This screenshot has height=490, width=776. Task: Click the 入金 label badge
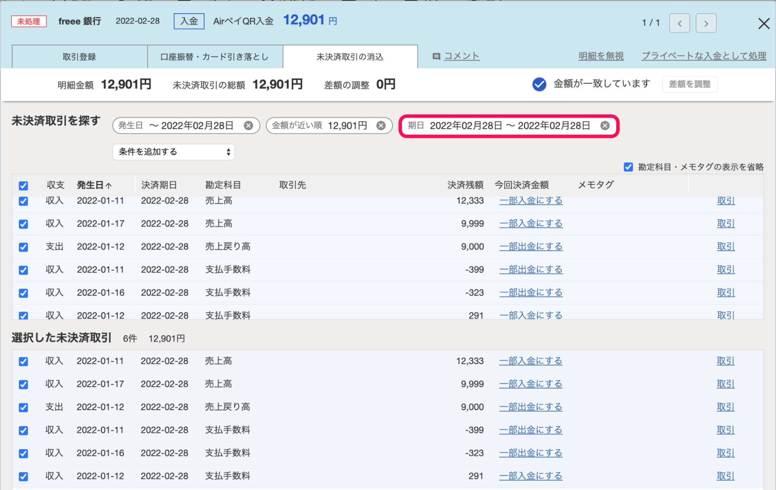[x=189, y=21]
